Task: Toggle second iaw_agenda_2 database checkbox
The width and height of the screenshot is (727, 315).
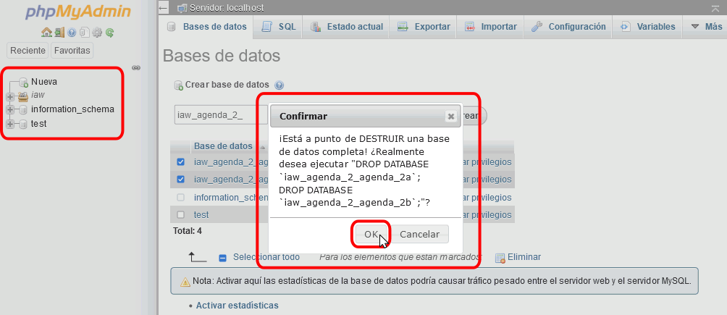Action: (x=181, y=179)
